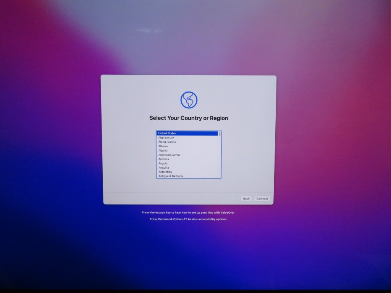Choose American Samoa row
391x293 pixels.
pos(187,155)
